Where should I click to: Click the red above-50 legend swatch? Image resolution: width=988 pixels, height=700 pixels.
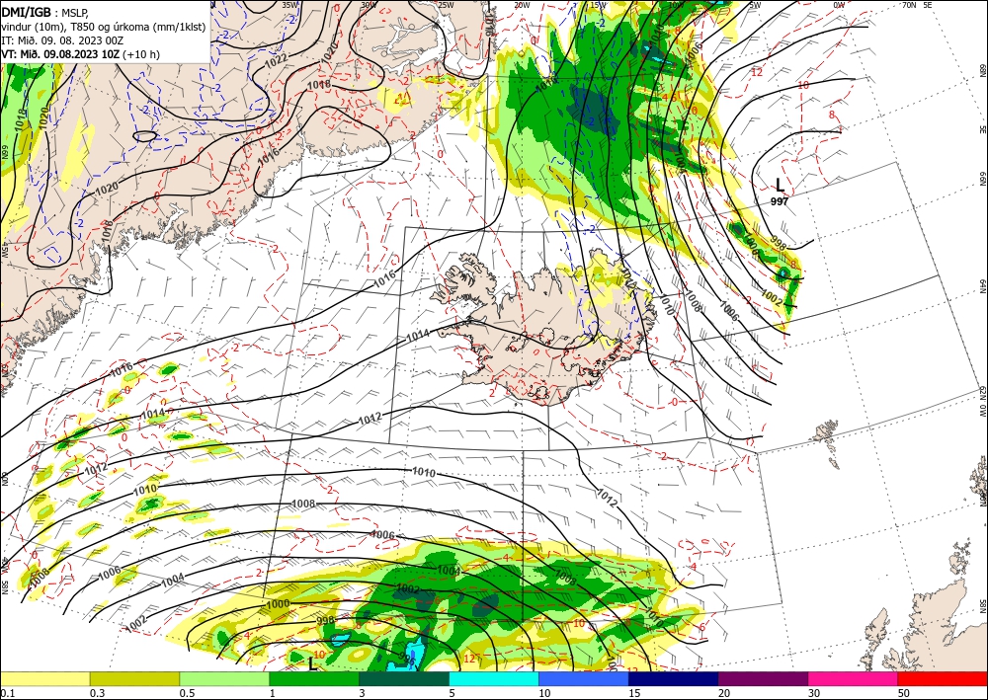[943, 678]
